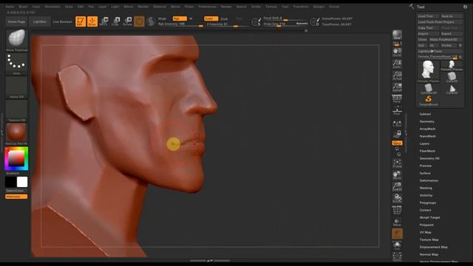Click the Solo icon
This screenshot has width=473, height=266.
click(x=397, y=246)
